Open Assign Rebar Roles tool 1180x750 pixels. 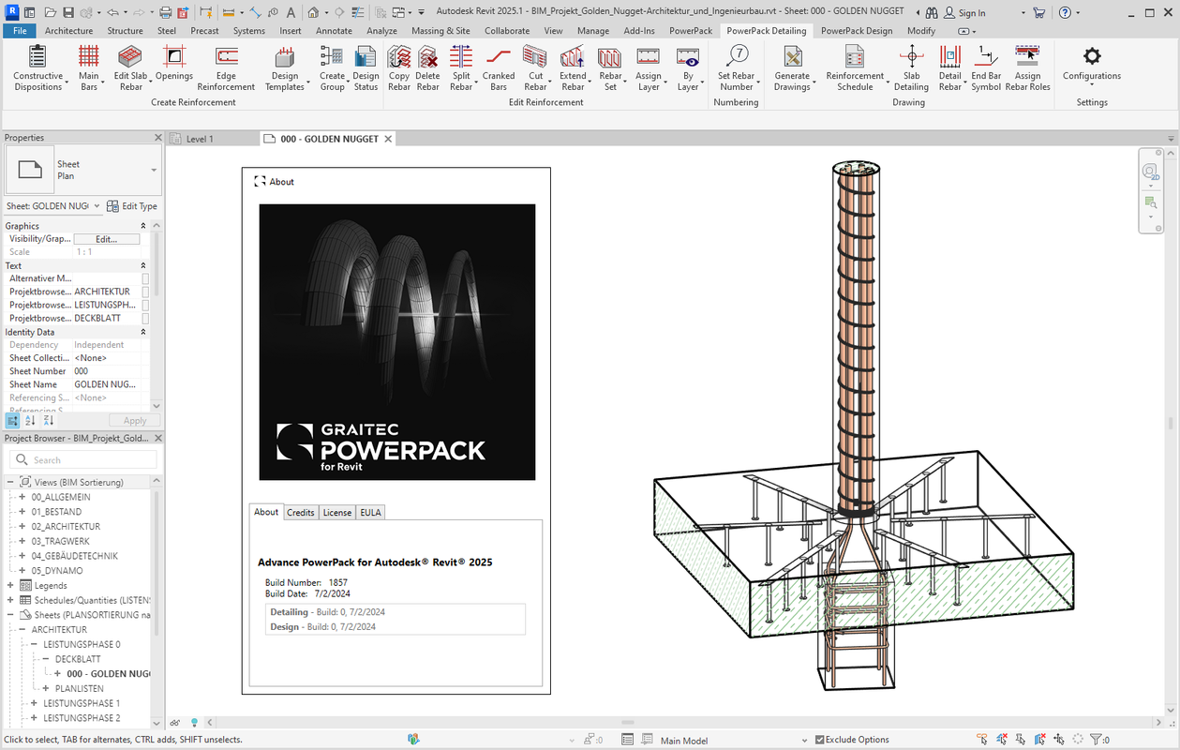coord(1027,67)
